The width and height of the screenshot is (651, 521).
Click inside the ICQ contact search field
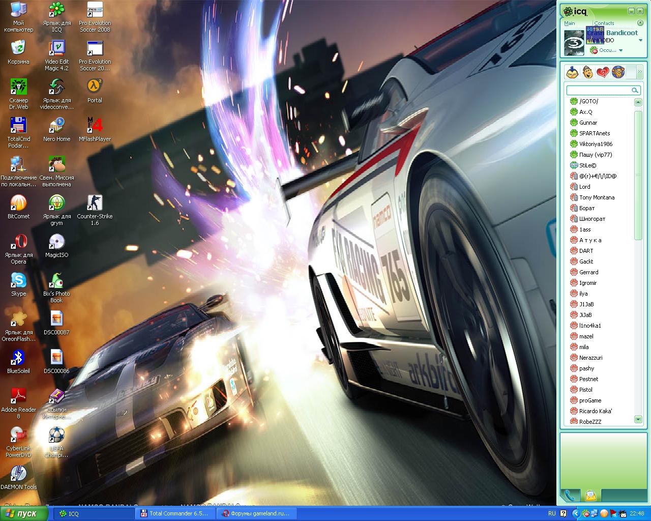[x=599, y=90]
